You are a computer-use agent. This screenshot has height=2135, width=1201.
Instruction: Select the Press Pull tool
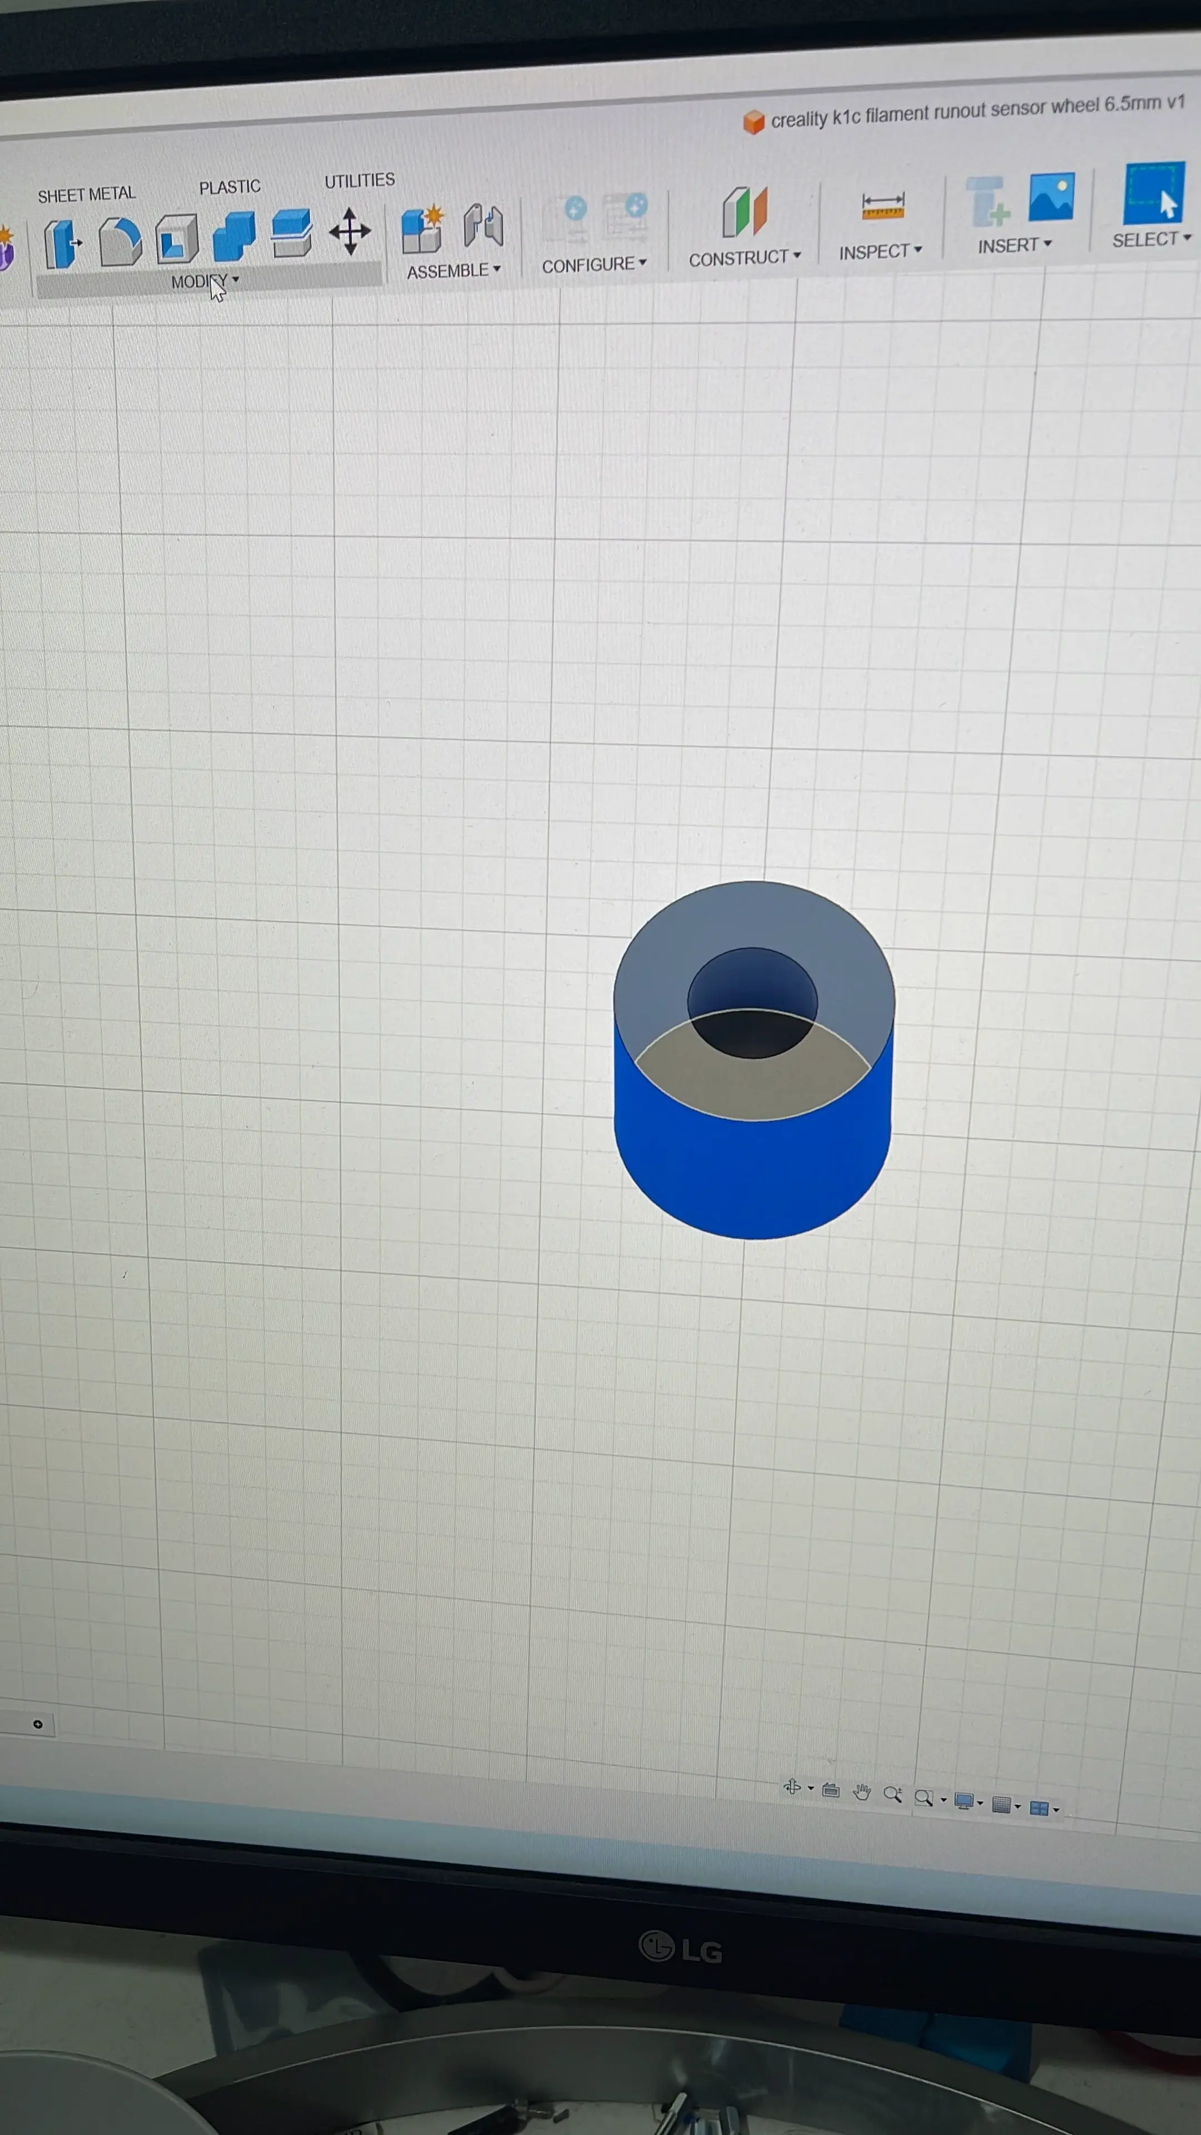click(62, 244)
